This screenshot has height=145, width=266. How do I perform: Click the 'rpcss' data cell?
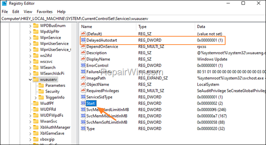[202, 47]
